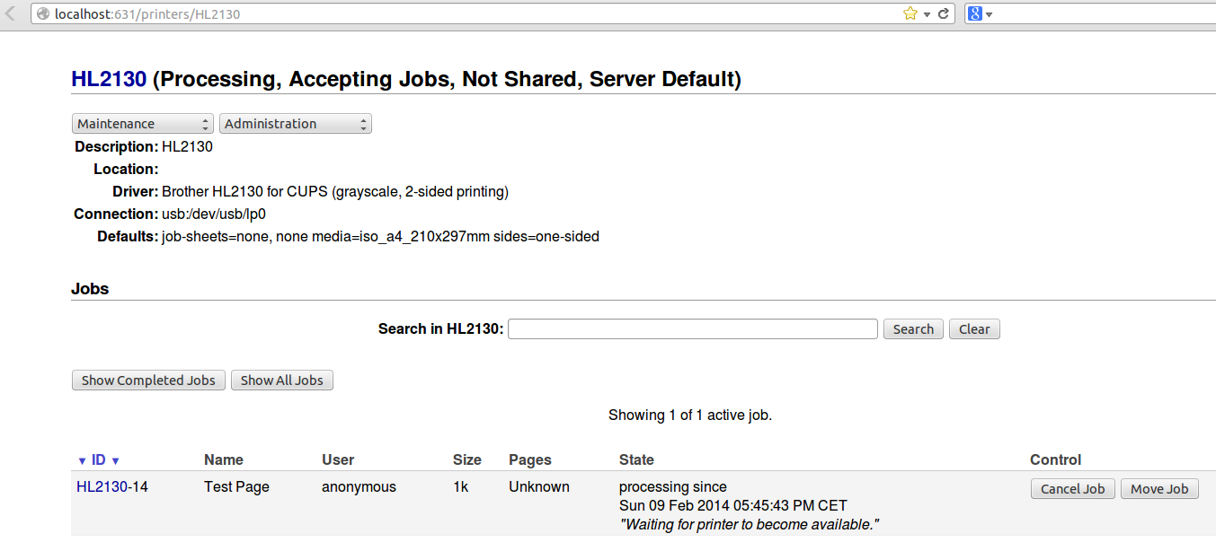Click the HL2130 heading link
Screen dimensions: 1216x551
(x=109, y=79)
